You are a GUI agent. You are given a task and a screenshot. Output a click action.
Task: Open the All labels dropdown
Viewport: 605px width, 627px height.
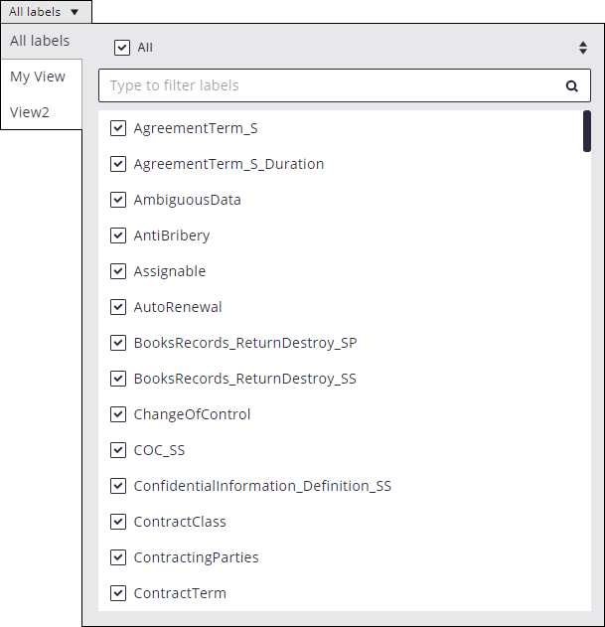(x=45, y=12)
